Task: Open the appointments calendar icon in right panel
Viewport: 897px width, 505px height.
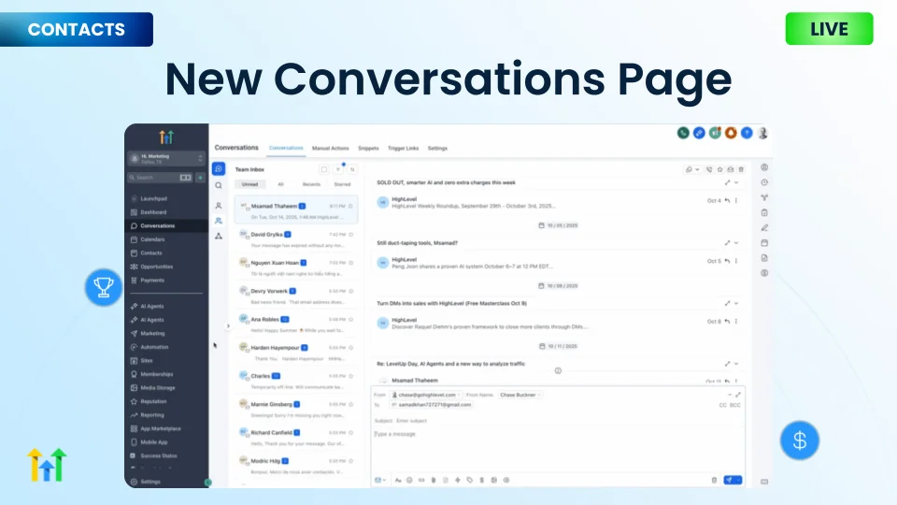Action: point(764,243)
